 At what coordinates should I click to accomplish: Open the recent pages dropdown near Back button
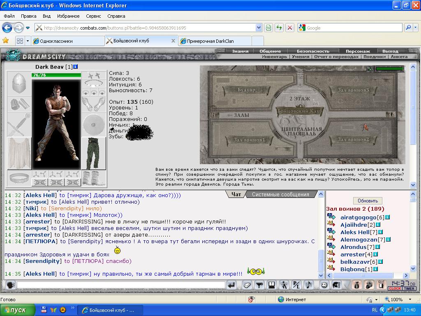click(x=28, y=28)
